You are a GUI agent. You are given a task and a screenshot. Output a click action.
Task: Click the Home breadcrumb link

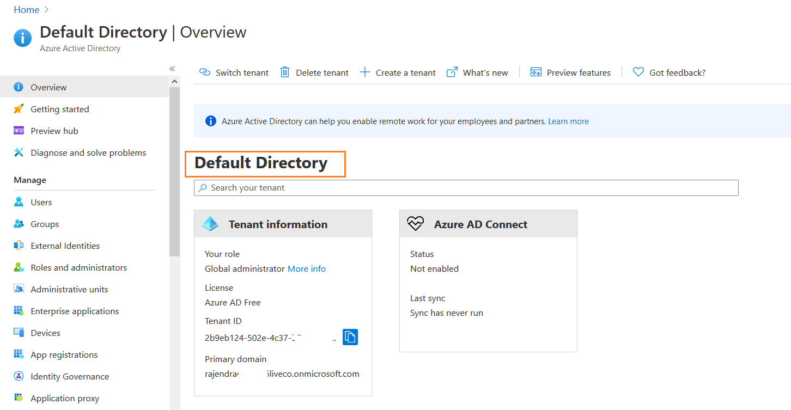coord(26,10)
